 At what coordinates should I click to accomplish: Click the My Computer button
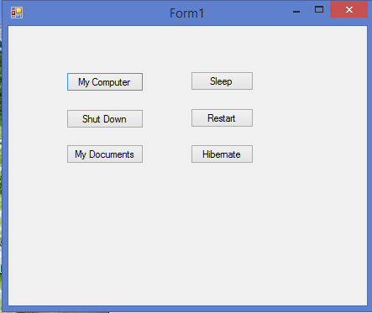(x=105, y=82)
